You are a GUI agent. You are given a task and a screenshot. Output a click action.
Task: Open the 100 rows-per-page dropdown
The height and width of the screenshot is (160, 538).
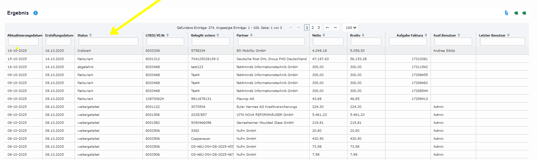tap(351, 28)
